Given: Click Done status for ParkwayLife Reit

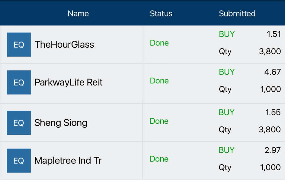Looking at the screenshot, I should pyautogui.click(x=159, y=81).
